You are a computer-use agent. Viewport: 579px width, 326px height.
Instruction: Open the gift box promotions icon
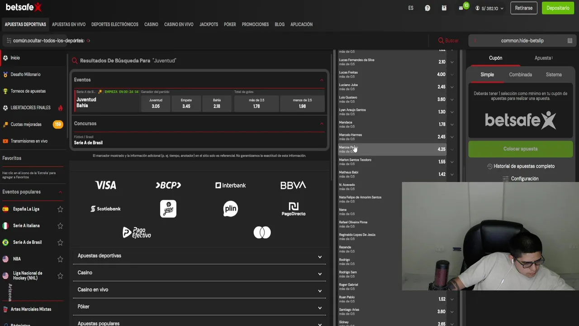444,8
